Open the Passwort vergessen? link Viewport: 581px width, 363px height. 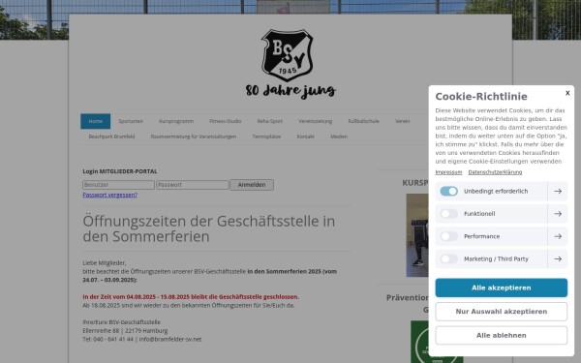(x=109, y=195)
